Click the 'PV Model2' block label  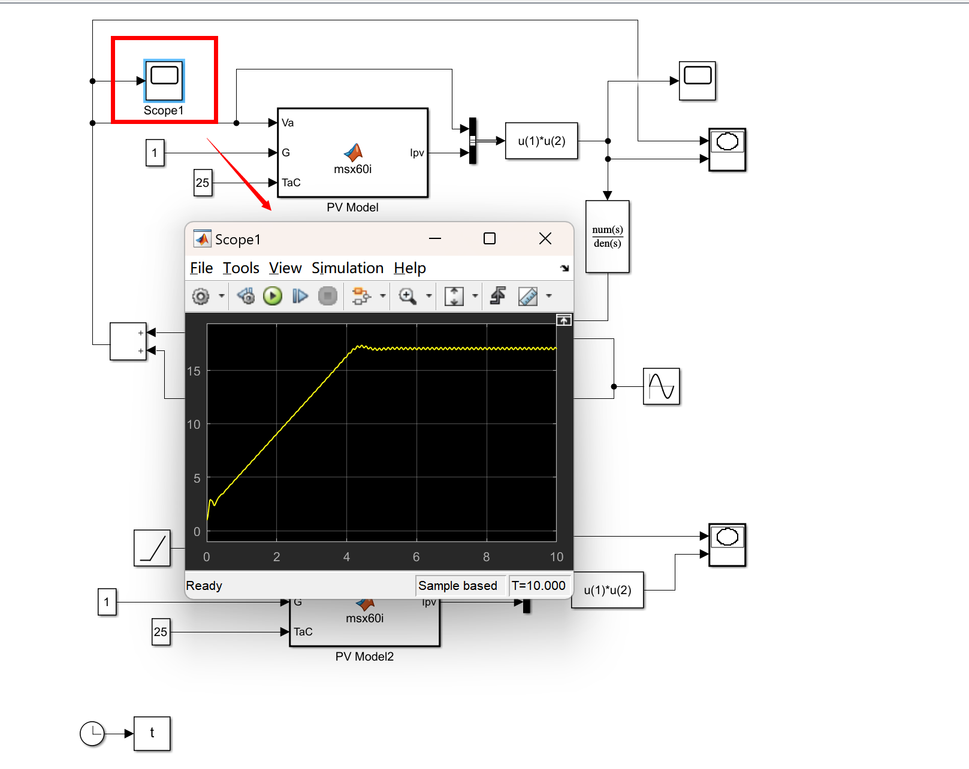tap(364, 656)
